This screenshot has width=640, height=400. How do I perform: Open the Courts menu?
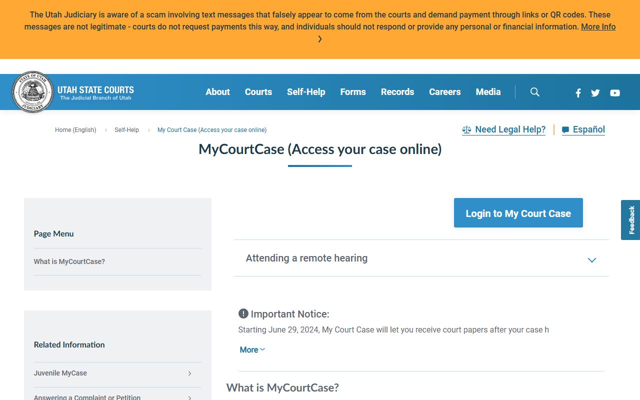click(258, 92)
